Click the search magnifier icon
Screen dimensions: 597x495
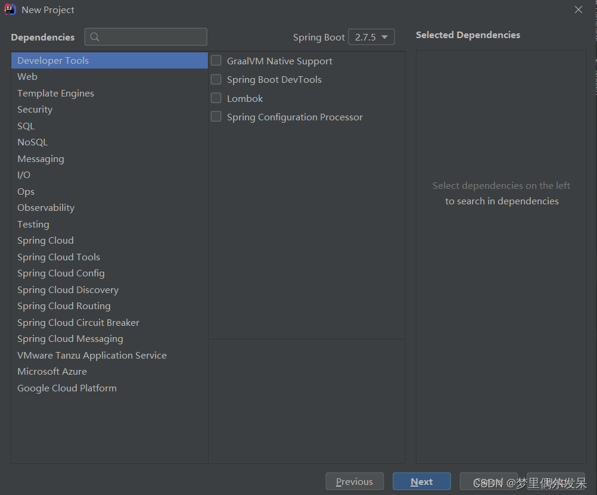pyautogui.click(x=95, y=37)
